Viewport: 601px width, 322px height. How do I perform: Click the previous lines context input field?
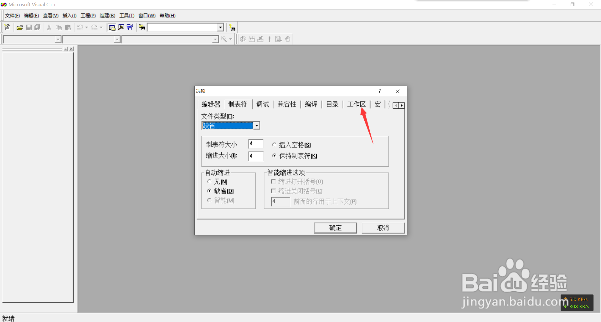click(x=281, y=202)
